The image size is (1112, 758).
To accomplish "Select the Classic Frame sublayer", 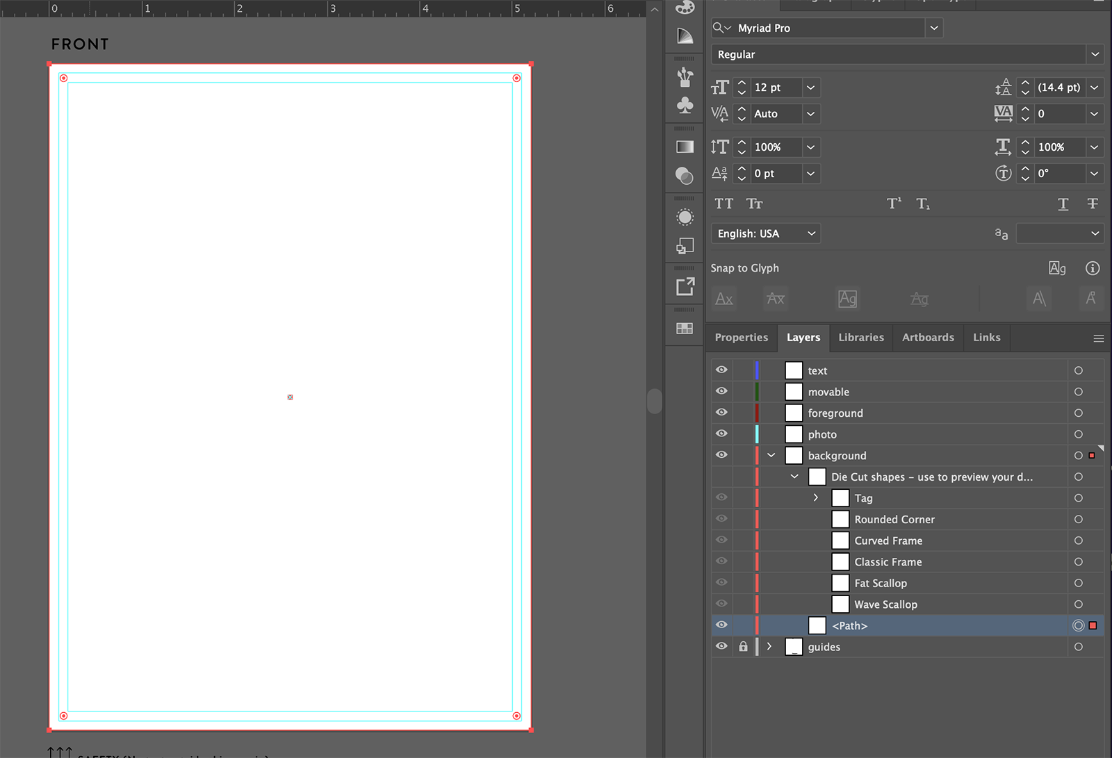I will 888,562.
